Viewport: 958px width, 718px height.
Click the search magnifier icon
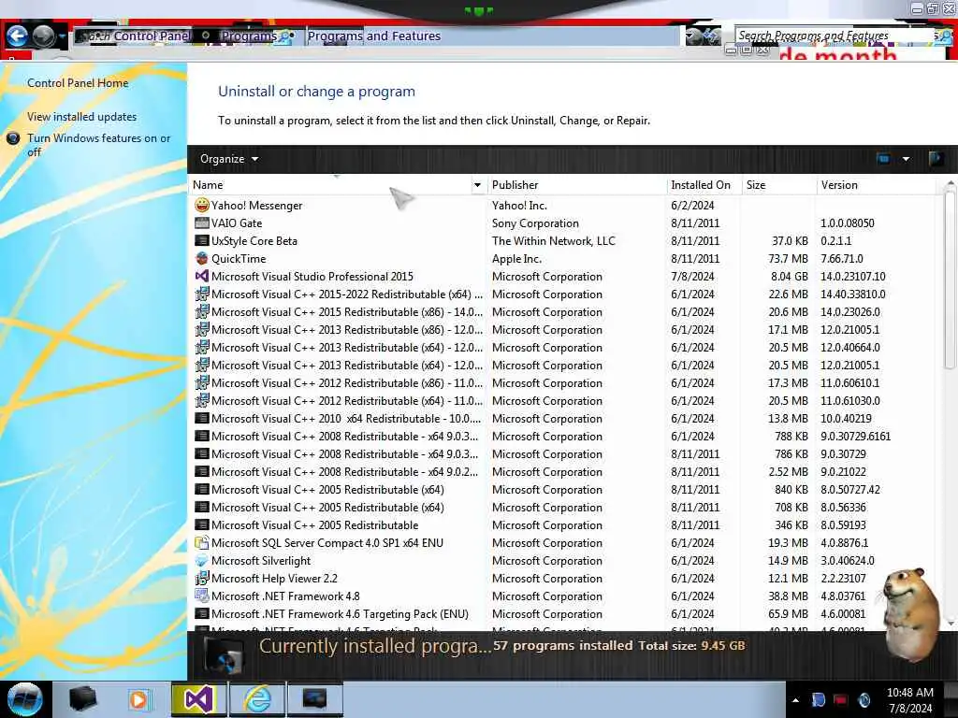click(x=943, y=36)
